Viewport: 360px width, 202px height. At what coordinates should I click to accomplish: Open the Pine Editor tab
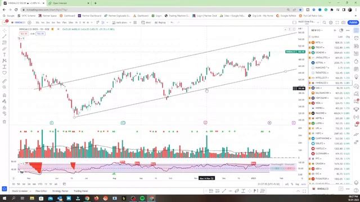tap(41, 191)
